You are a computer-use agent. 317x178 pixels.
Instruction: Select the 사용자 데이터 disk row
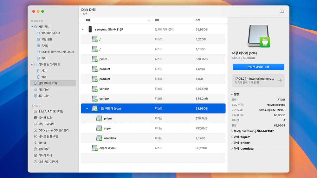pyautogui.click(x=153, y=148)
